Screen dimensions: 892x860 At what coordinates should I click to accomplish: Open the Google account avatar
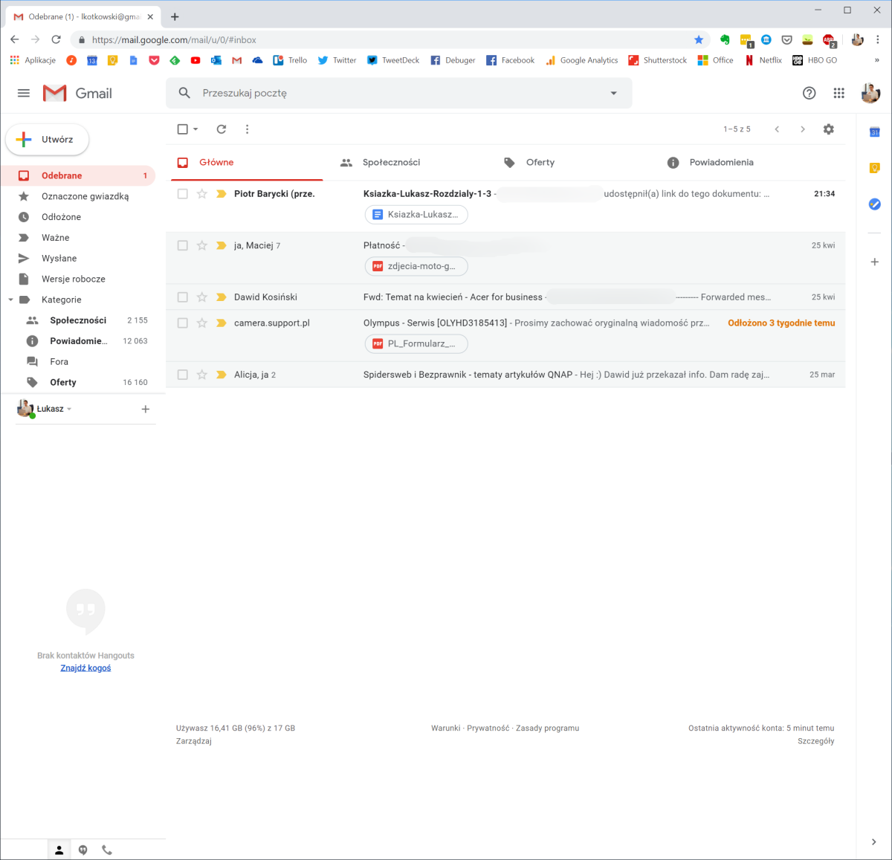pos(870,93)
